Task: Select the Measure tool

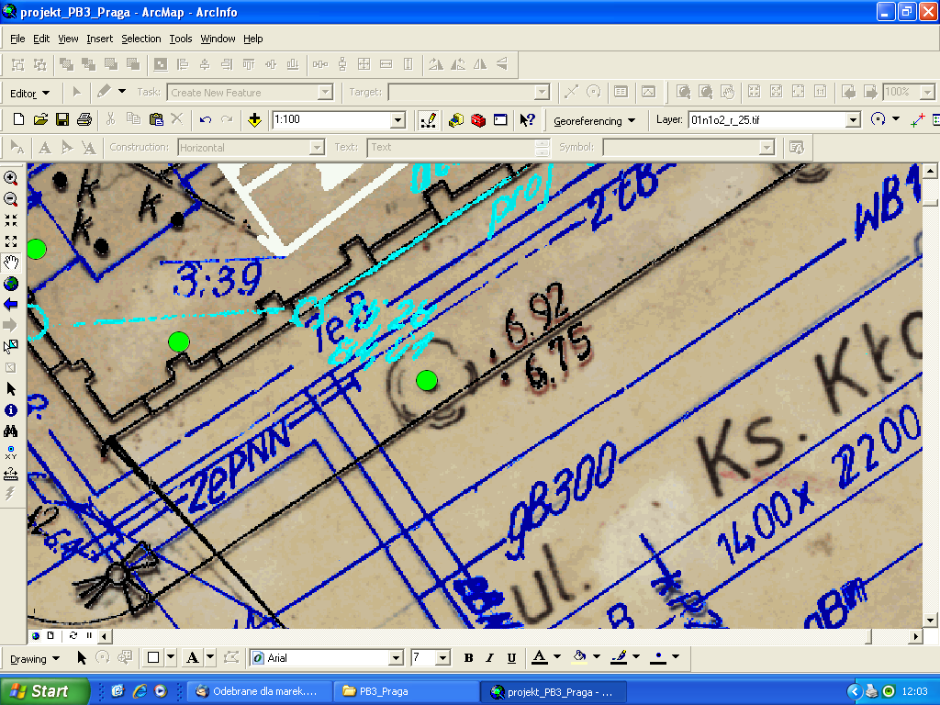Action: point(11,475)
